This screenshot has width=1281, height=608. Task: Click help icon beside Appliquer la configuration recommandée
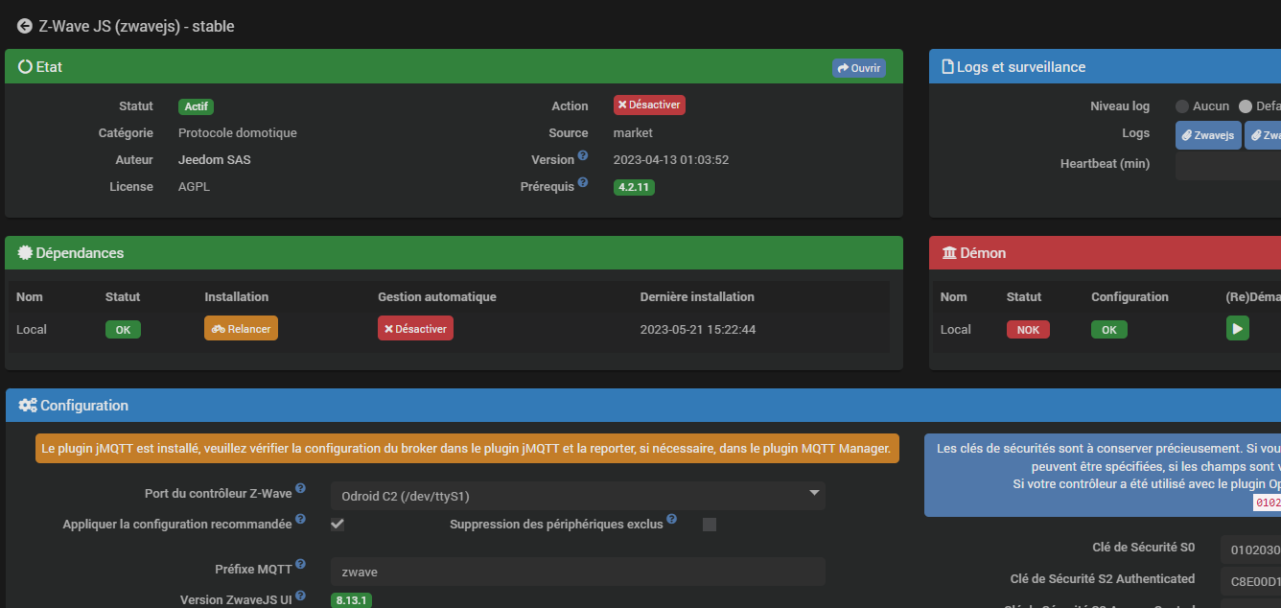pyautogui.click(x=300, y=520)
